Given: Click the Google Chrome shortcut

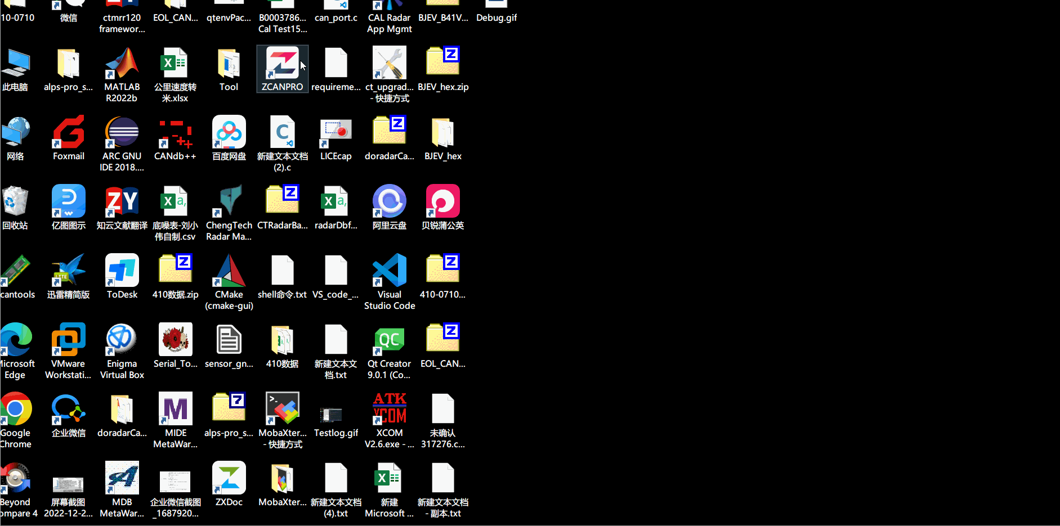Looking at the screenshot, I should (16, 410).
